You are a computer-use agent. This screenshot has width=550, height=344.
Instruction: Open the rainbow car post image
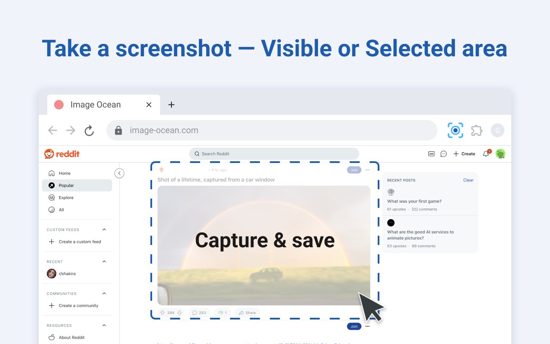264,246
